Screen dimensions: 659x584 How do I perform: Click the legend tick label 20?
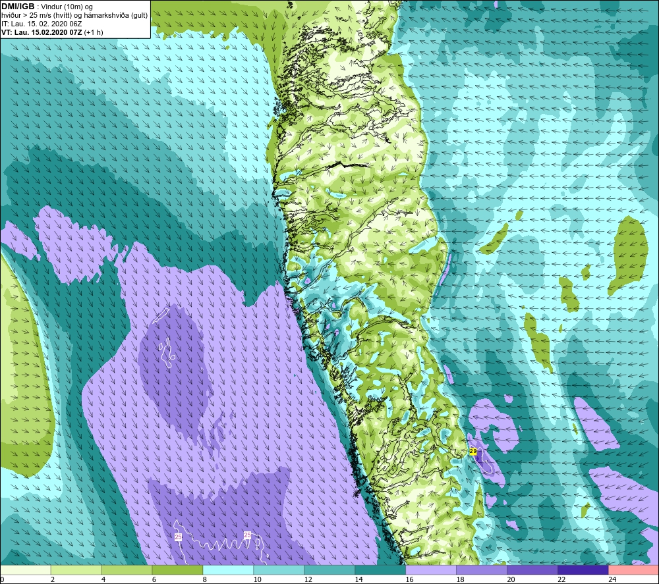(x=511, y=579)
